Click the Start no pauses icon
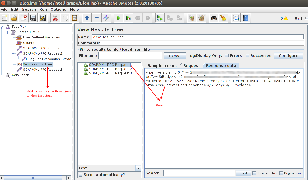 (128, 18)
